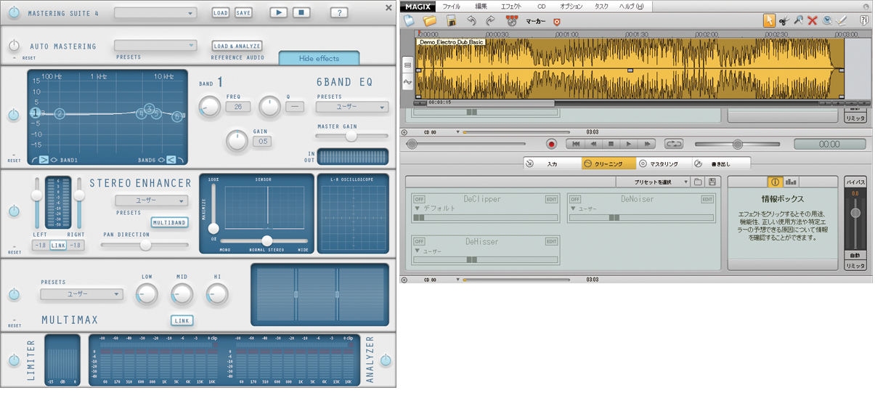Open the オプション menu
The width and height of the screenshot is (875, 393).
pyautogui.click(x=571, y=6)
